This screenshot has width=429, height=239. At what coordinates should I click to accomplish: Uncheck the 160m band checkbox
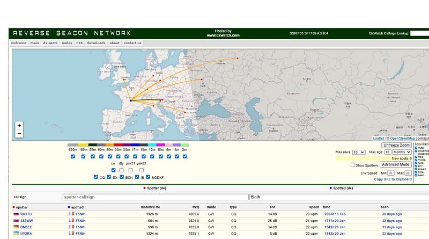pos(83,157)
